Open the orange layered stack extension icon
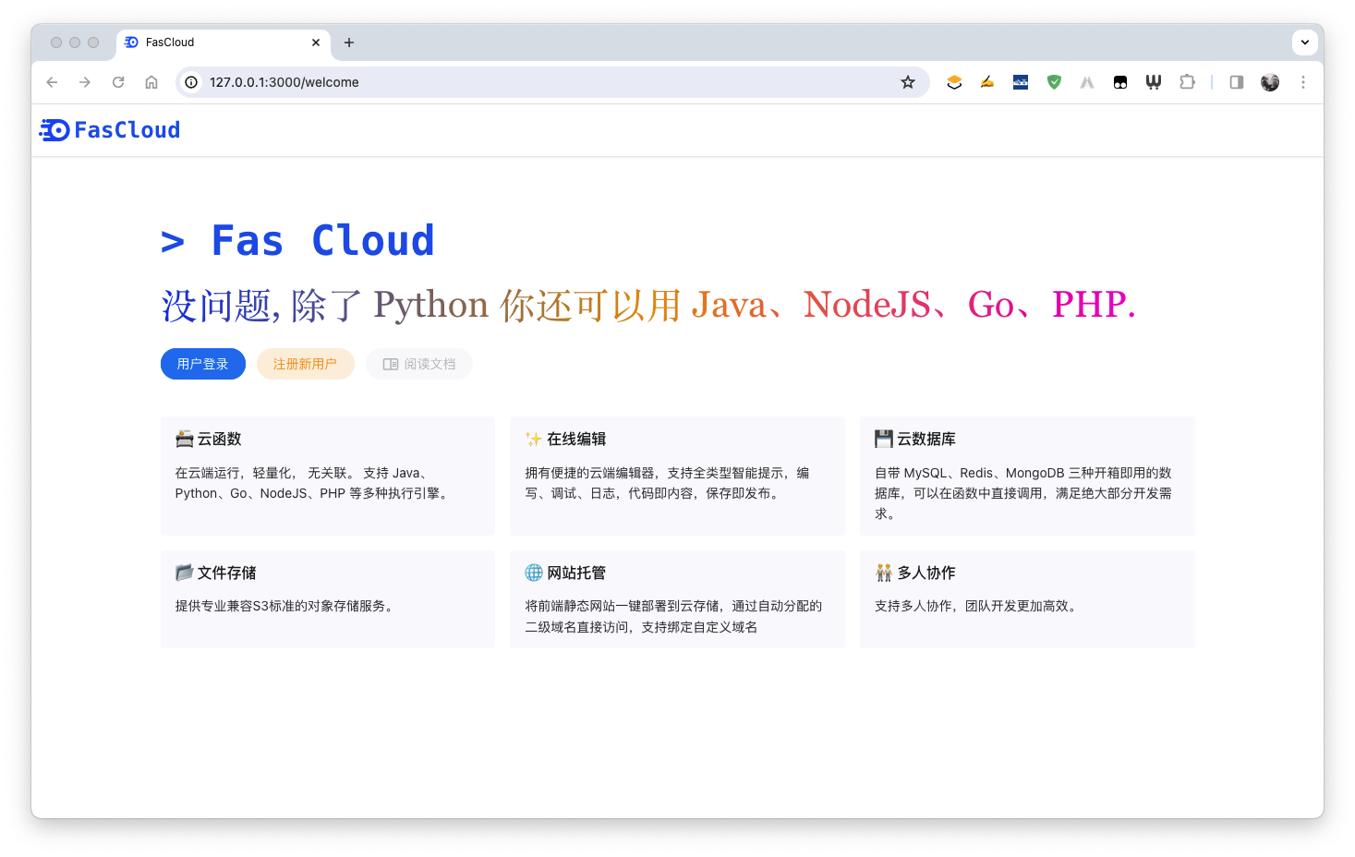This screenshot has height=857, width=1355. coord(954,82)
